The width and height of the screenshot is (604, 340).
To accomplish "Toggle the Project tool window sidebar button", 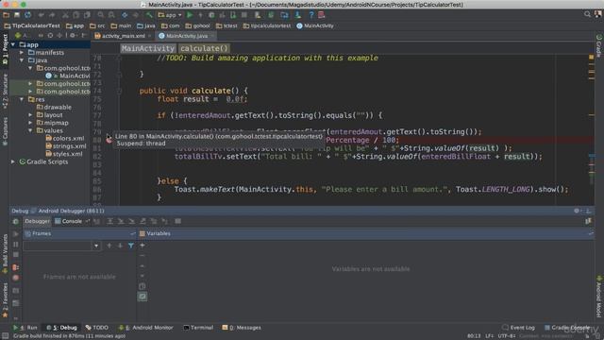I will (x=5, y=48).
